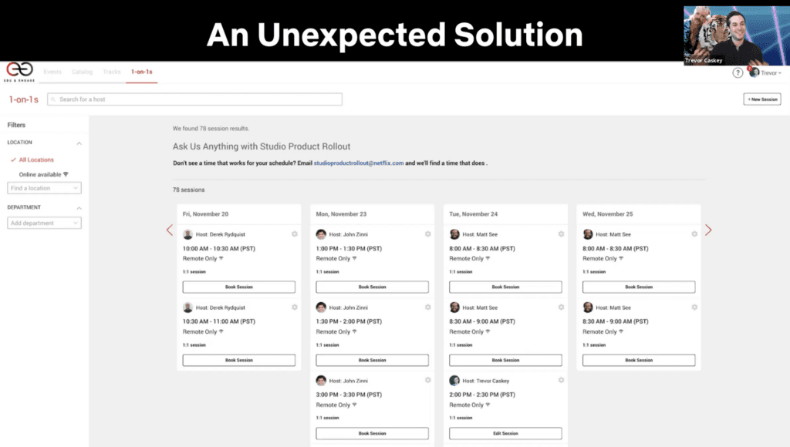Open the Find a location dropdown

click(x=44, y=188)
